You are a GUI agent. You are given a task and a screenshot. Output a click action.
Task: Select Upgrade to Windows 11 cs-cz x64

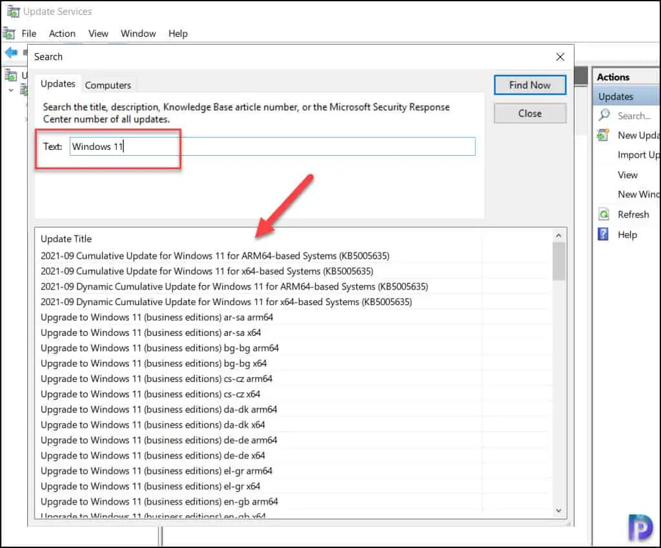(150, 394)
